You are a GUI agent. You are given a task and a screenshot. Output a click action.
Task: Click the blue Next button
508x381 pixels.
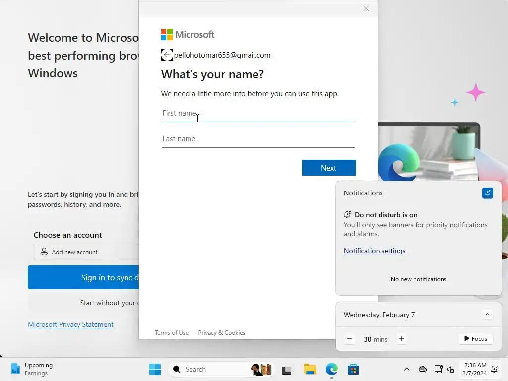coord(328,168)
